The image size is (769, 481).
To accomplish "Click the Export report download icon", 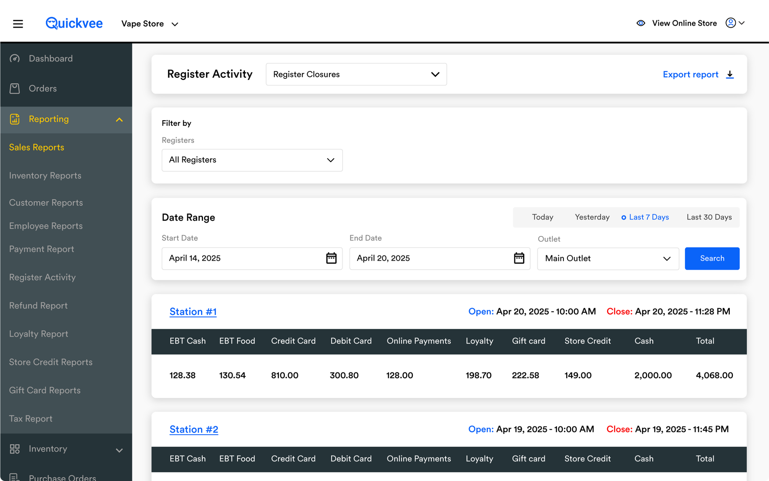I will 730,75.
